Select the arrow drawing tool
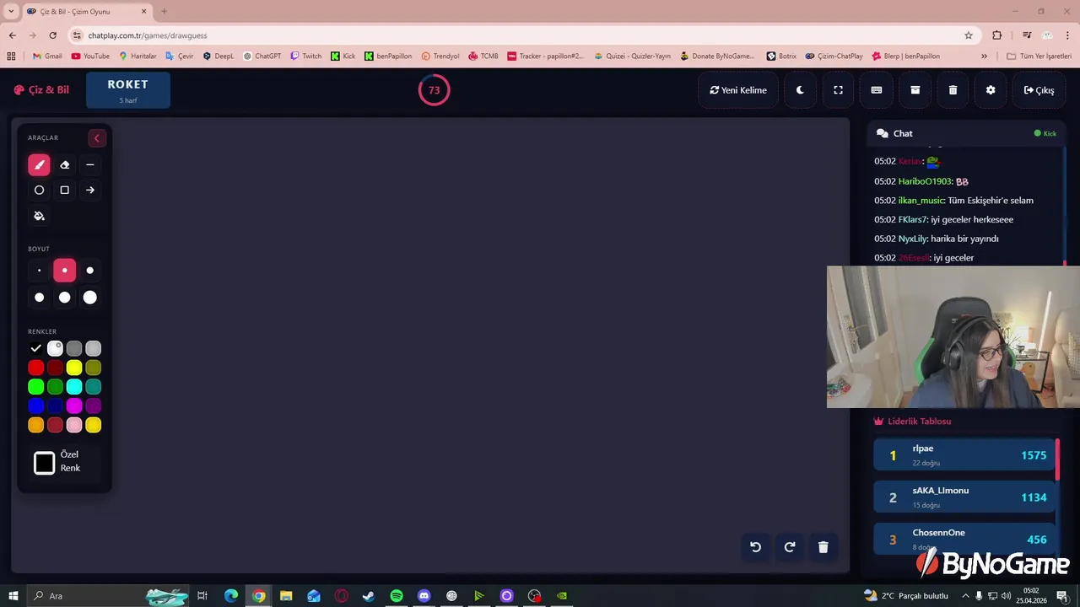Viewport: 1080px width, 607px height. point(90,191)
